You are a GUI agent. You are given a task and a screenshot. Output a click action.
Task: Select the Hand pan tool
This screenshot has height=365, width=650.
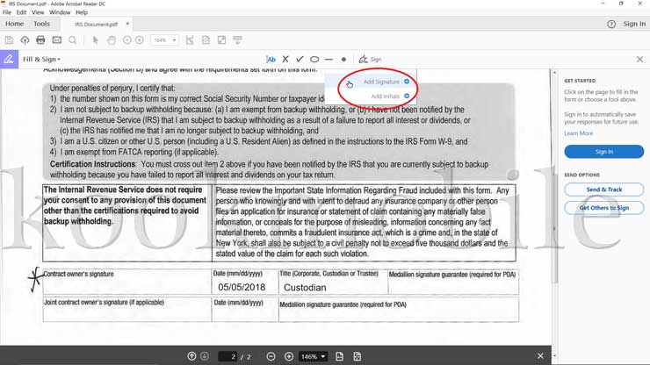[112, 40]
